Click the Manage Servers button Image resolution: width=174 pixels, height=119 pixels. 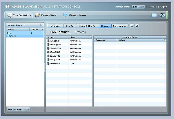[x=75, y=15]
